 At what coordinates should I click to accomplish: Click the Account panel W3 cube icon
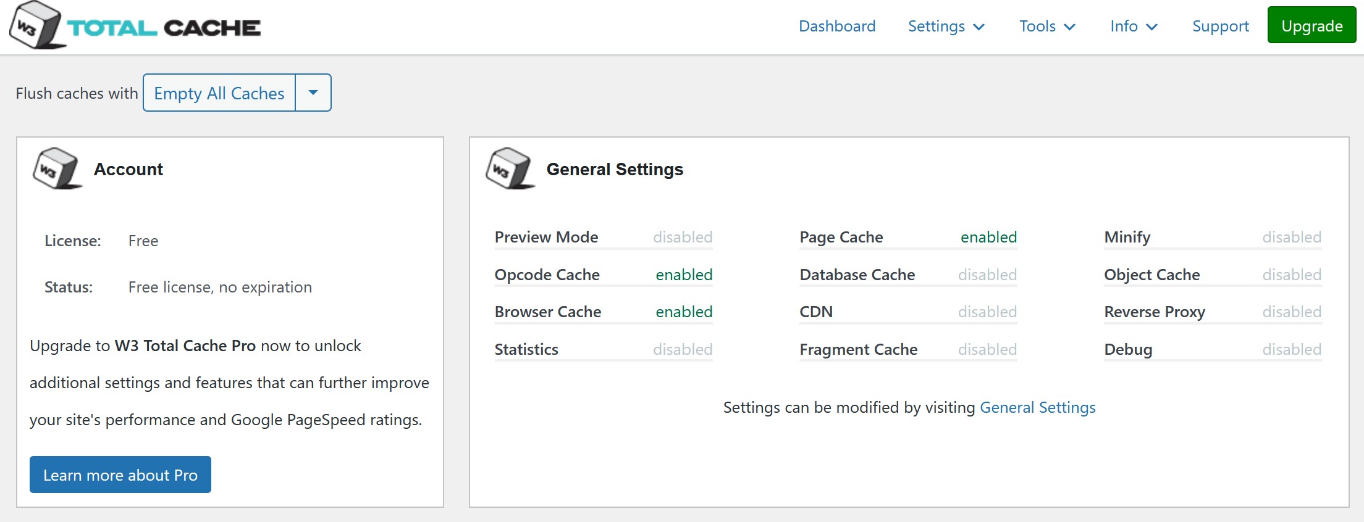tap(57, 168)
